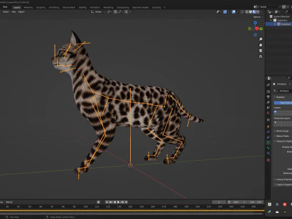Open the orange Object properties tab icon

pyautogui.click(x=268, y=127)
